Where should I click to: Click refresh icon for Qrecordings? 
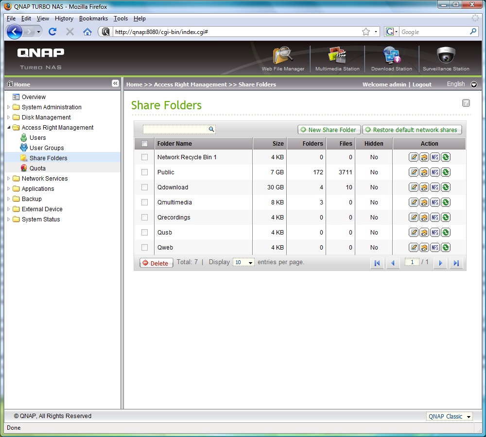click(446, 218)
